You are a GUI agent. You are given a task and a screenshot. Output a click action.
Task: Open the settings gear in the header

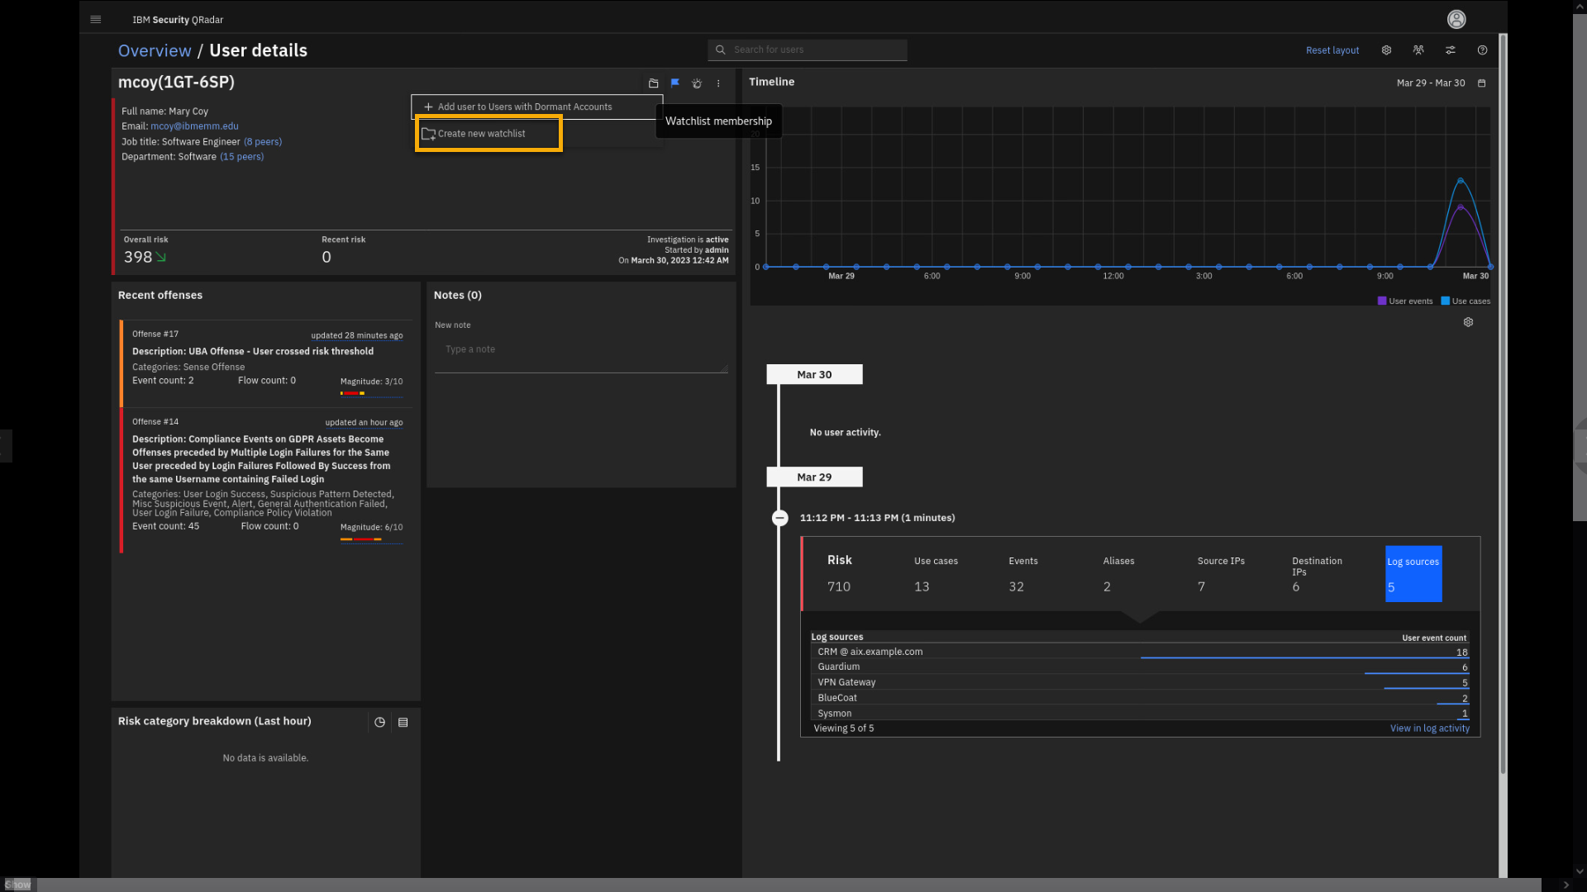pos(1386,50)
